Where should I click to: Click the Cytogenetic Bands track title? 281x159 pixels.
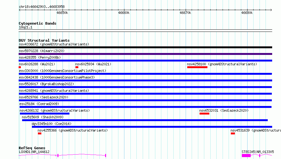38,23
